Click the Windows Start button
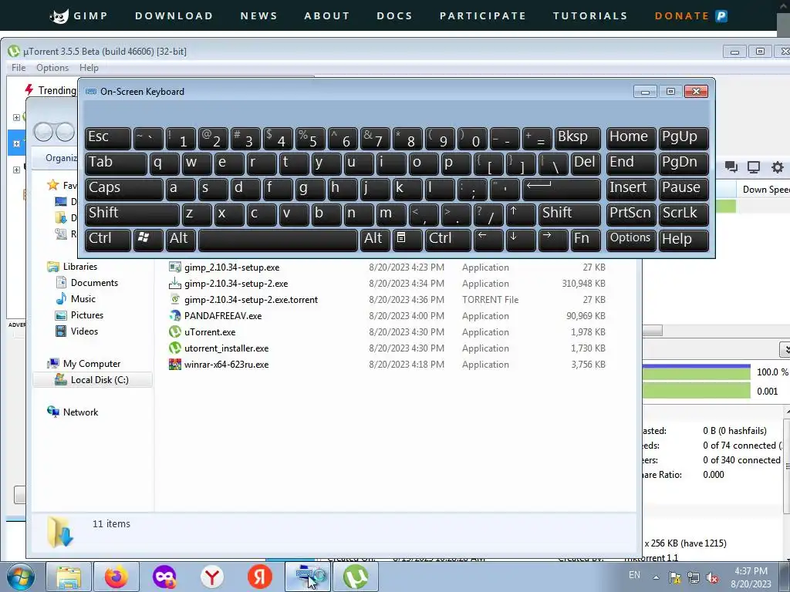 pyautogui.click(x=21, y=577)
